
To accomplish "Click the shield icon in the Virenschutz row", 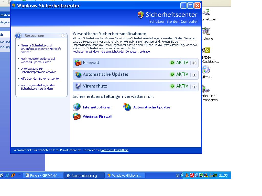I will pyautogui.click(x=78, y=86).
